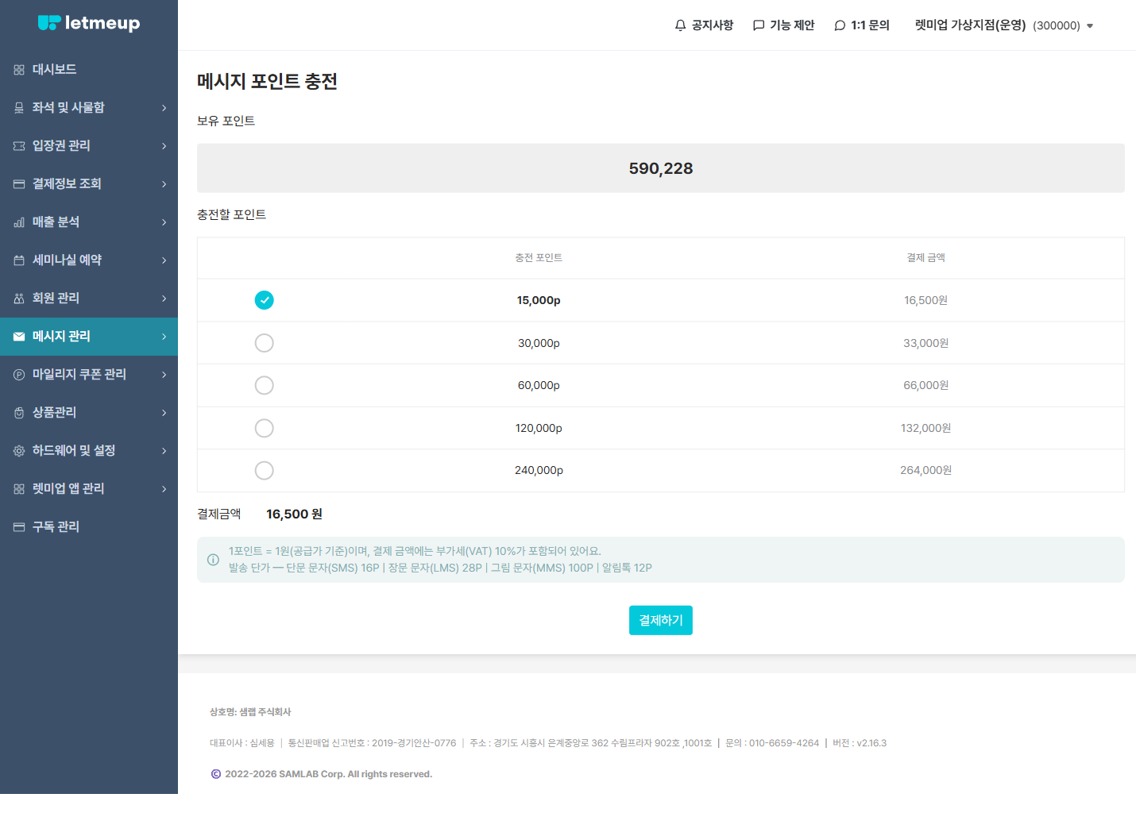Viewport: 1136px width, 813px height.
Task: Click the 590,228 point balance
Action: click(661, 168)
